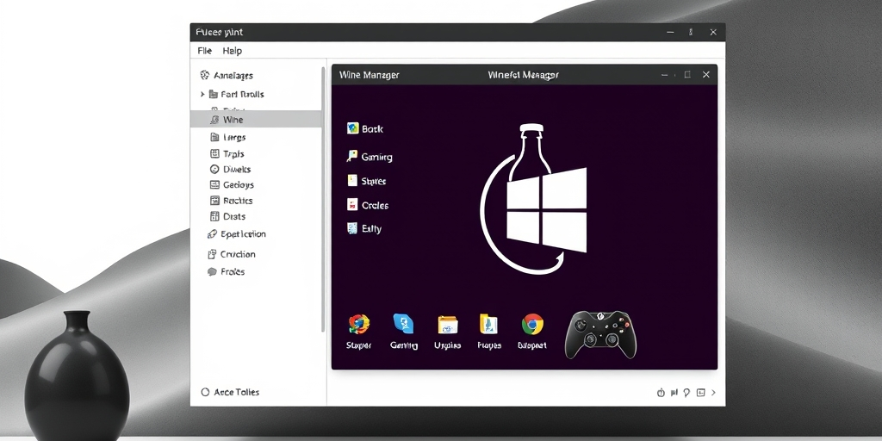882x441 pixels.
Task: Open the Gaming list icon in Wine Manager
Action: (352, 157)
